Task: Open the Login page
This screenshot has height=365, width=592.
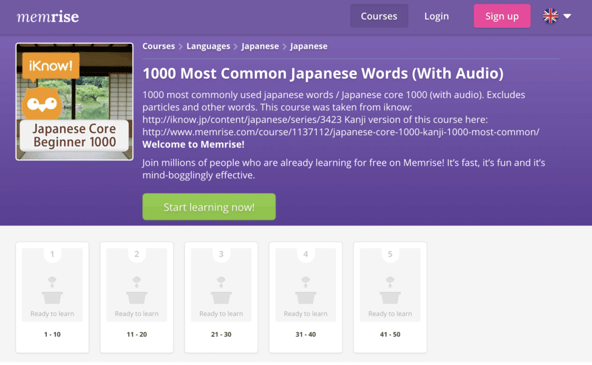Action: pyautogui.click(x=436, y=16)
